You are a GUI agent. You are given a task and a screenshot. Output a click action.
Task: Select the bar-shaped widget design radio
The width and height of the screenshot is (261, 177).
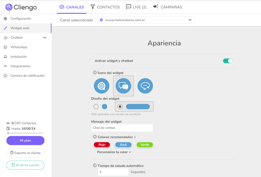coord(120,106)
